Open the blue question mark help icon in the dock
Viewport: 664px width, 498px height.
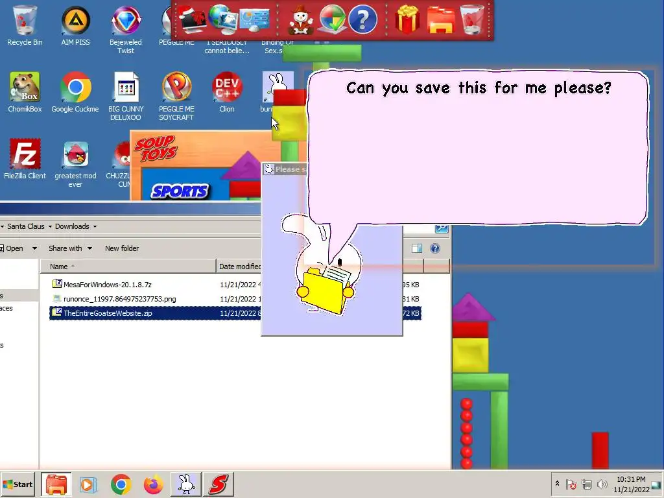coord(362,19)
